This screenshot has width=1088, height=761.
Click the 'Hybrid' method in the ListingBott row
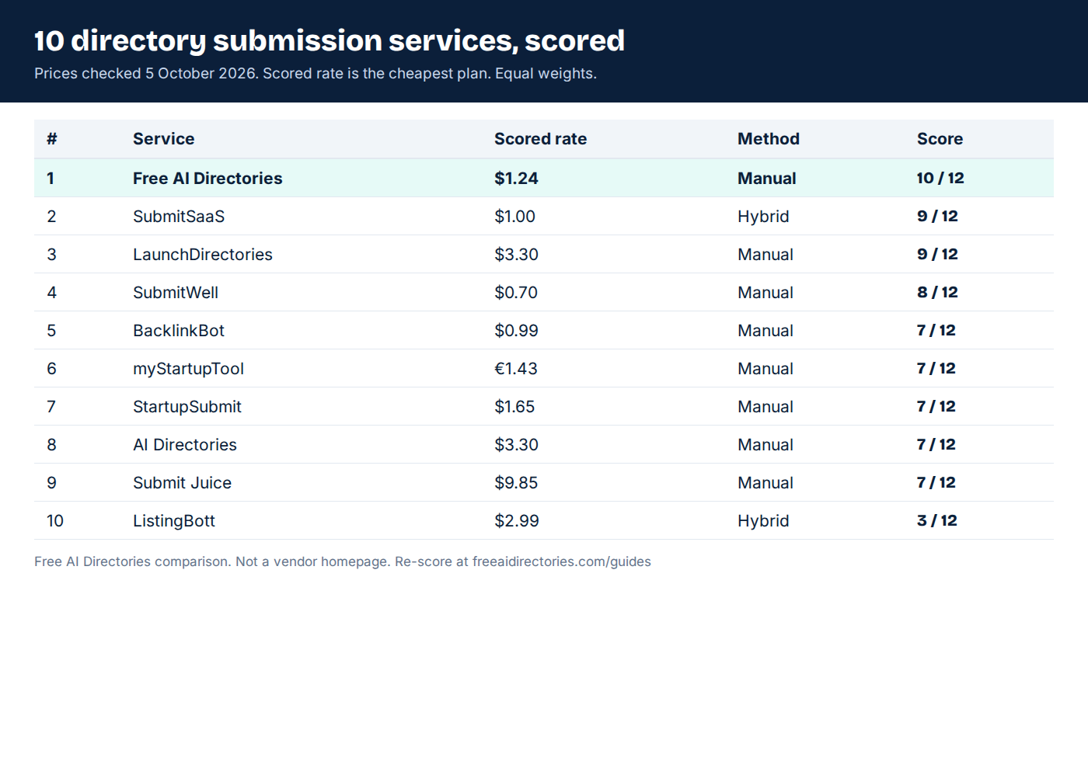pos(763,521)
